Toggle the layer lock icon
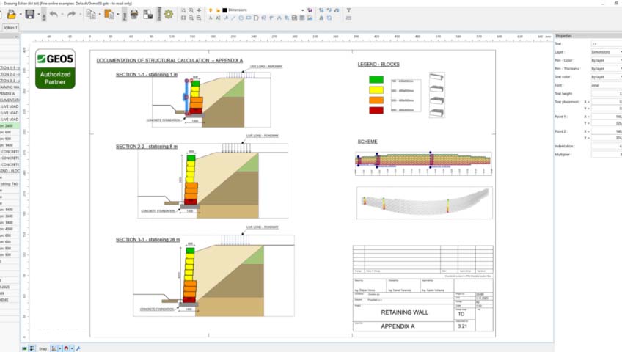The height and width of the screenshot is (352, 622). [217, 10]
